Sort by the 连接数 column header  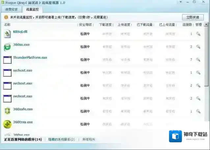(x=187, y=24)
